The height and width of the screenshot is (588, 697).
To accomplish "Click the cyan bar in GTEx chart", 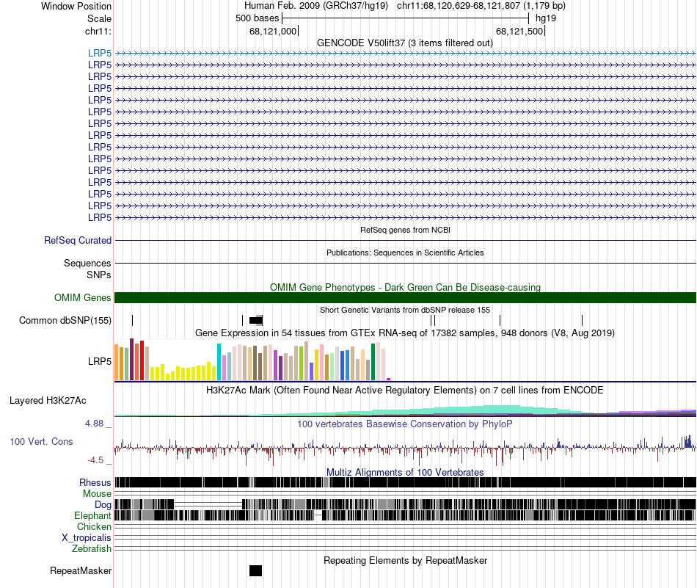I will point(219,362).
